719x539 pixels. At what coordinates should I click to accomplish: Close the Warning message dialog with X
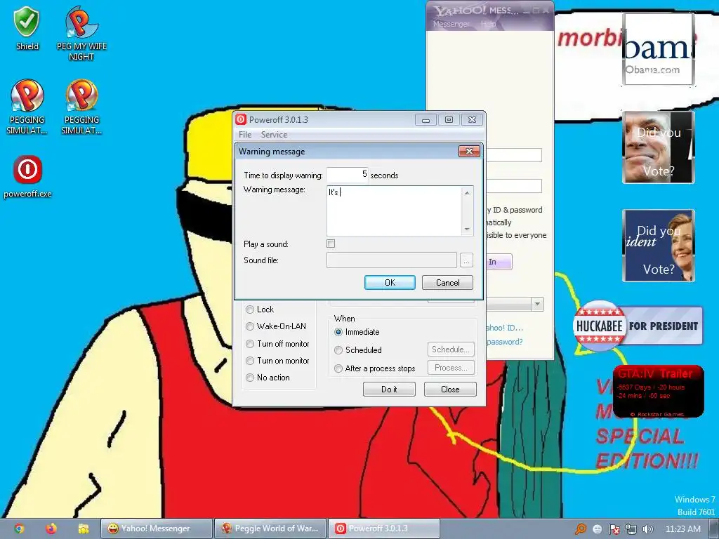468,152
